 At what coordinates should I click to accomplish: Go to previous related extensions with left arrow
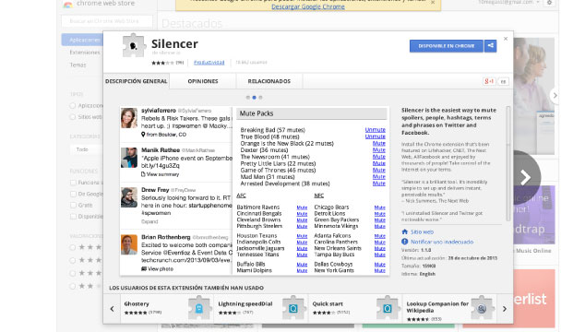(112, 309)
